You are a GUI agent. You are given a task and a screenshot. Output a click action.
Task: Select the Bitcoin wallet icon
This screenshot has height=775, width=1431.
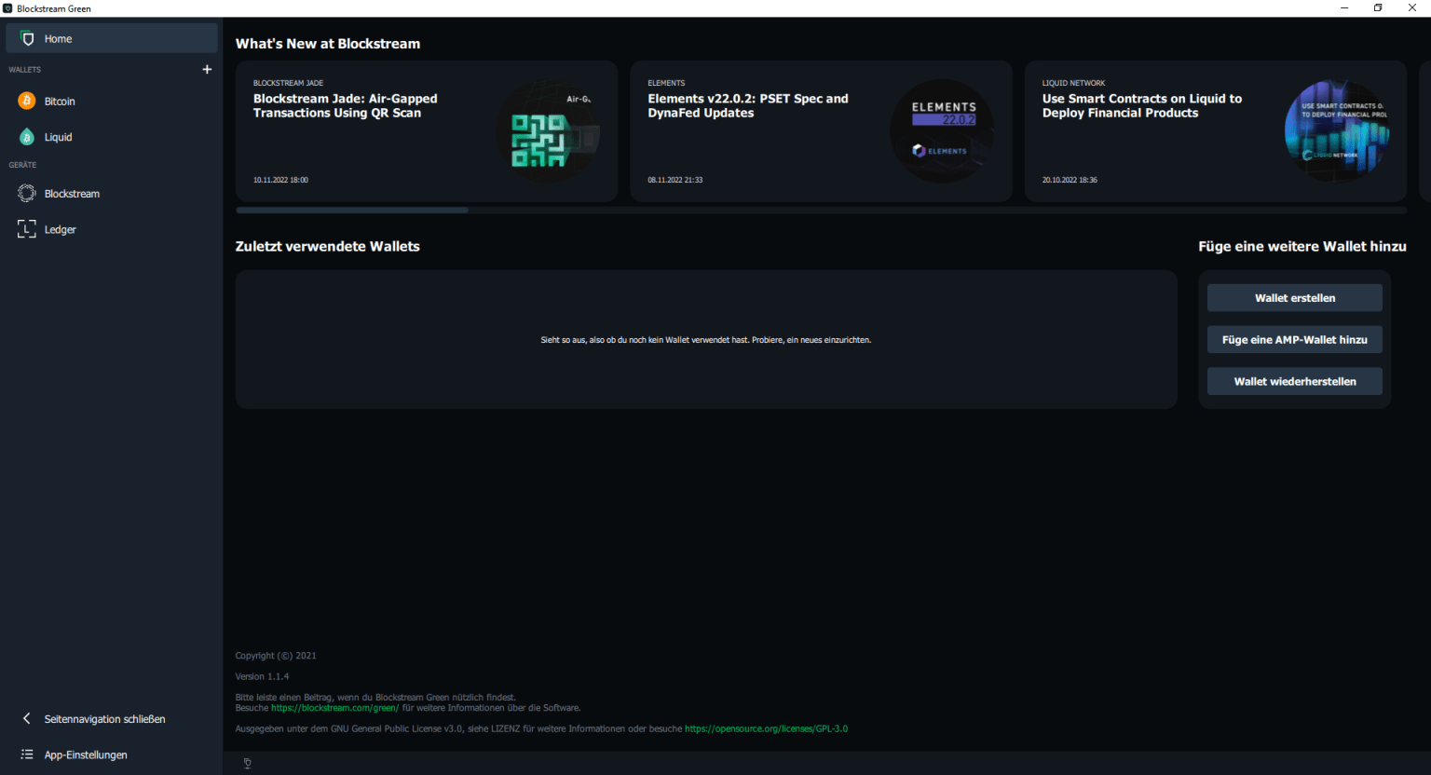(26, 101)
